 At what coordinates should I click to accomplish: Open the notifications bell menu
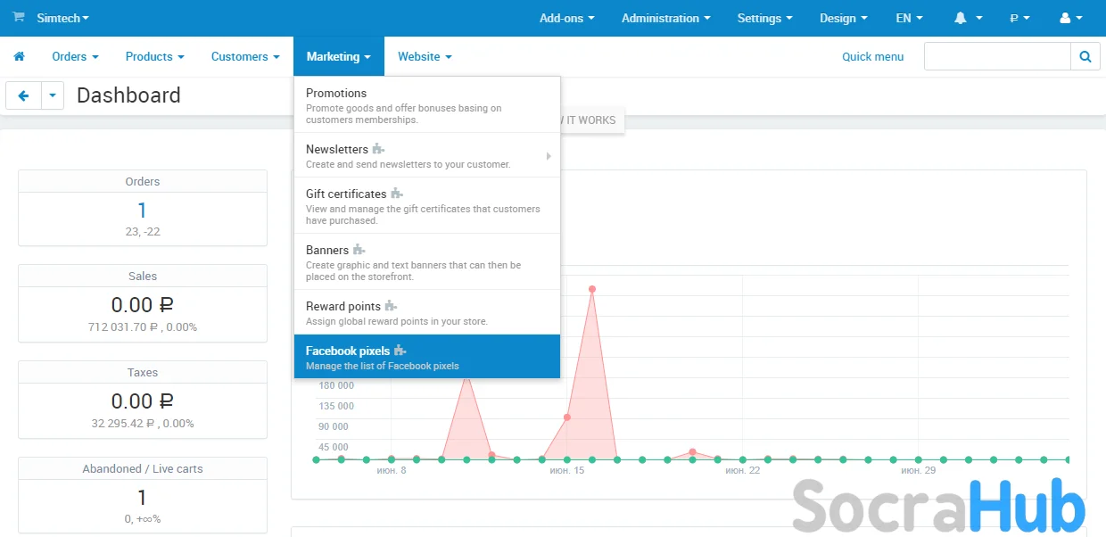968,18
